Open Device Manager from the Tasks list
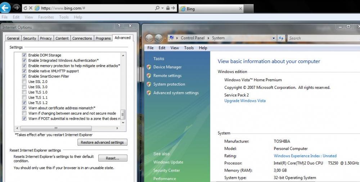360x182 pixels. (167, 67)
